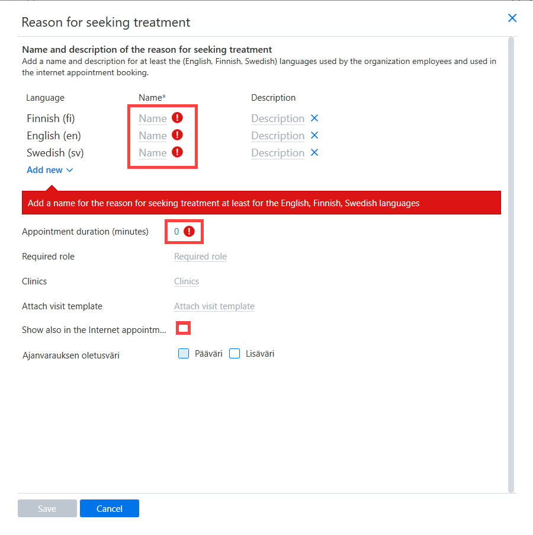Click the Finnish (fi) language label
Image resolution: width=533 pixels, height=535 pixels.
50,118
